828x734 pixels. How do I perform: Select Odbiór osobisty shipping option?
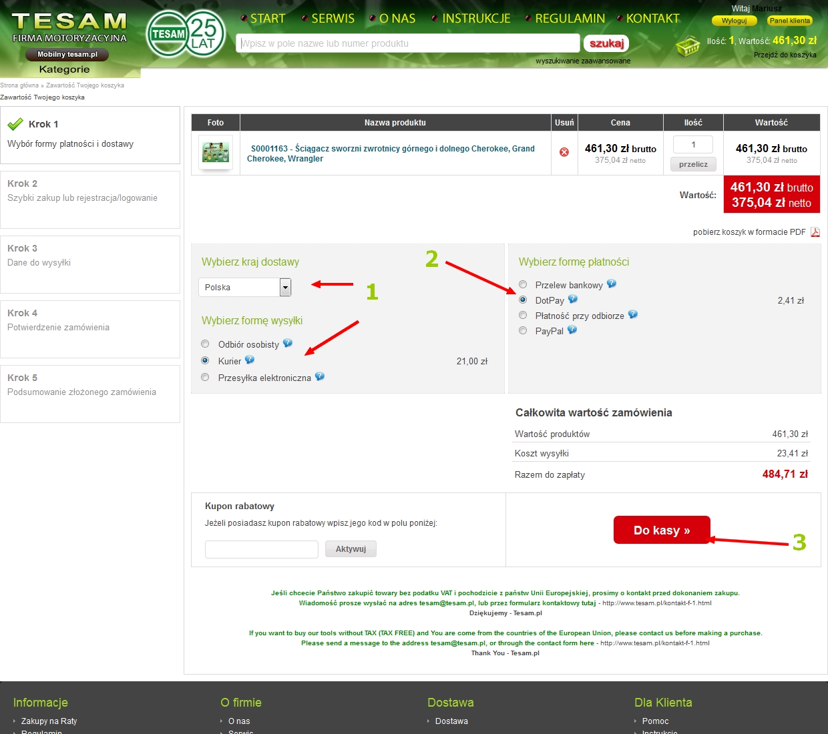[205, 344]
